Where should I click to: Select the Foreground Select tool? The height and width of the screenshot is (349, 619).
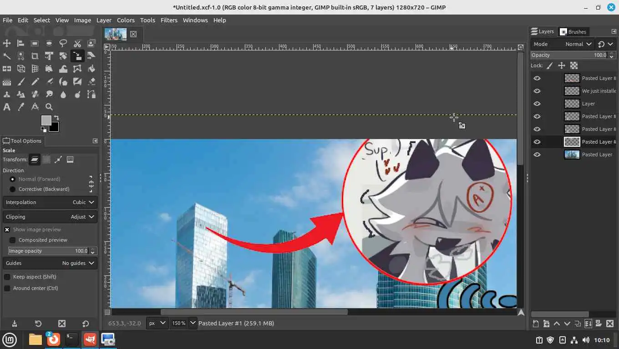(91, 43)
